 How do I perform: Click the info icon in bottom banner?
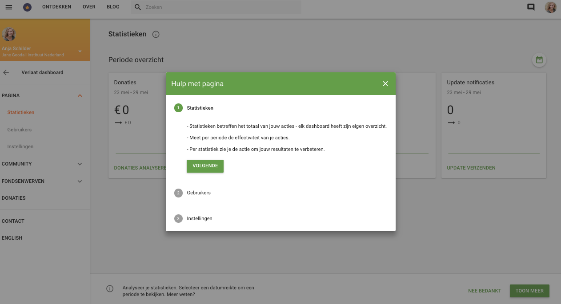(x=110, y=289)
